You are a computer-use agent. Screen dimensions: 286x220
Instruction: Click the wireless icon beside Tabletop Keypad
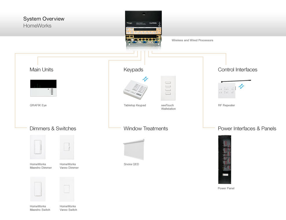coord(145,79)
